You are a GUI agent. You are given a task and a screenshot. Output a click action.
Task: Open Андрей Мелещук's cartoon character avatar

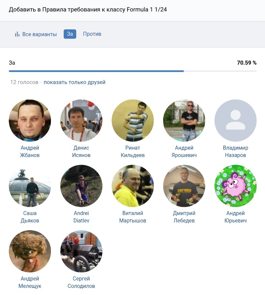pyautogui.click(x=30, y=251)
